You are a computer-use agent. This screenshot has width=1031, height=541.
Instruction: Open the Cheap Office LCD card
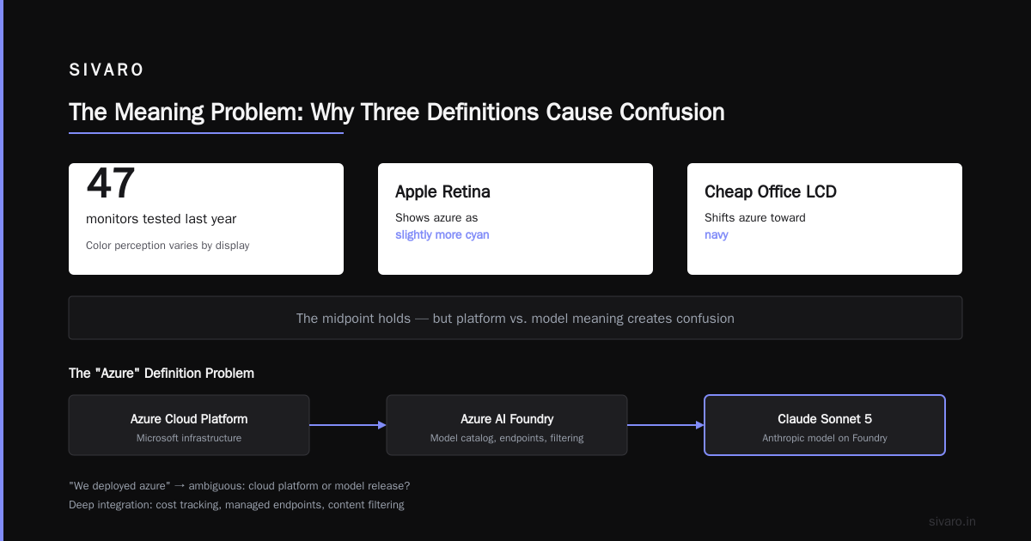825,219
